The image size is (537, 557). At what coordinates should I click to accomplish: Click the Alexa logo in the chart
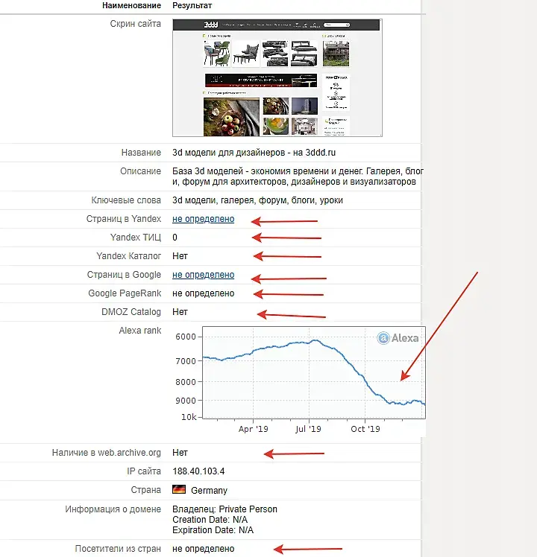point(398,338)
